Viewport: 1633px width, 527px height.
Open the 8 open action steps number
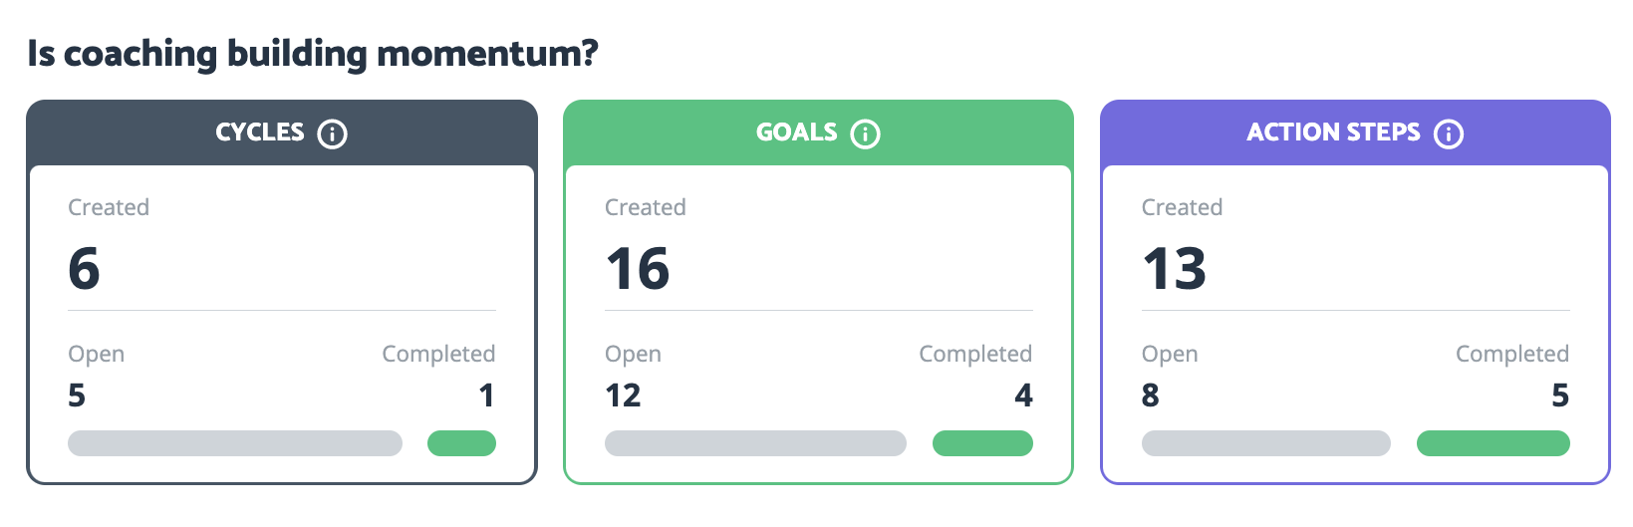point(1150,395)
